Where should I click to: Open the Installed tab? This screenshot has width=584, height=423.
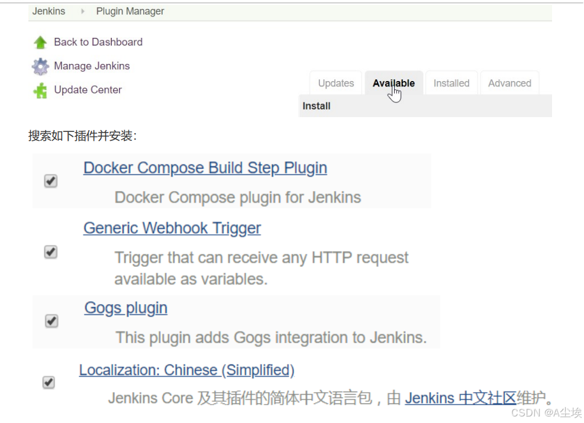(x=451, y=83)
